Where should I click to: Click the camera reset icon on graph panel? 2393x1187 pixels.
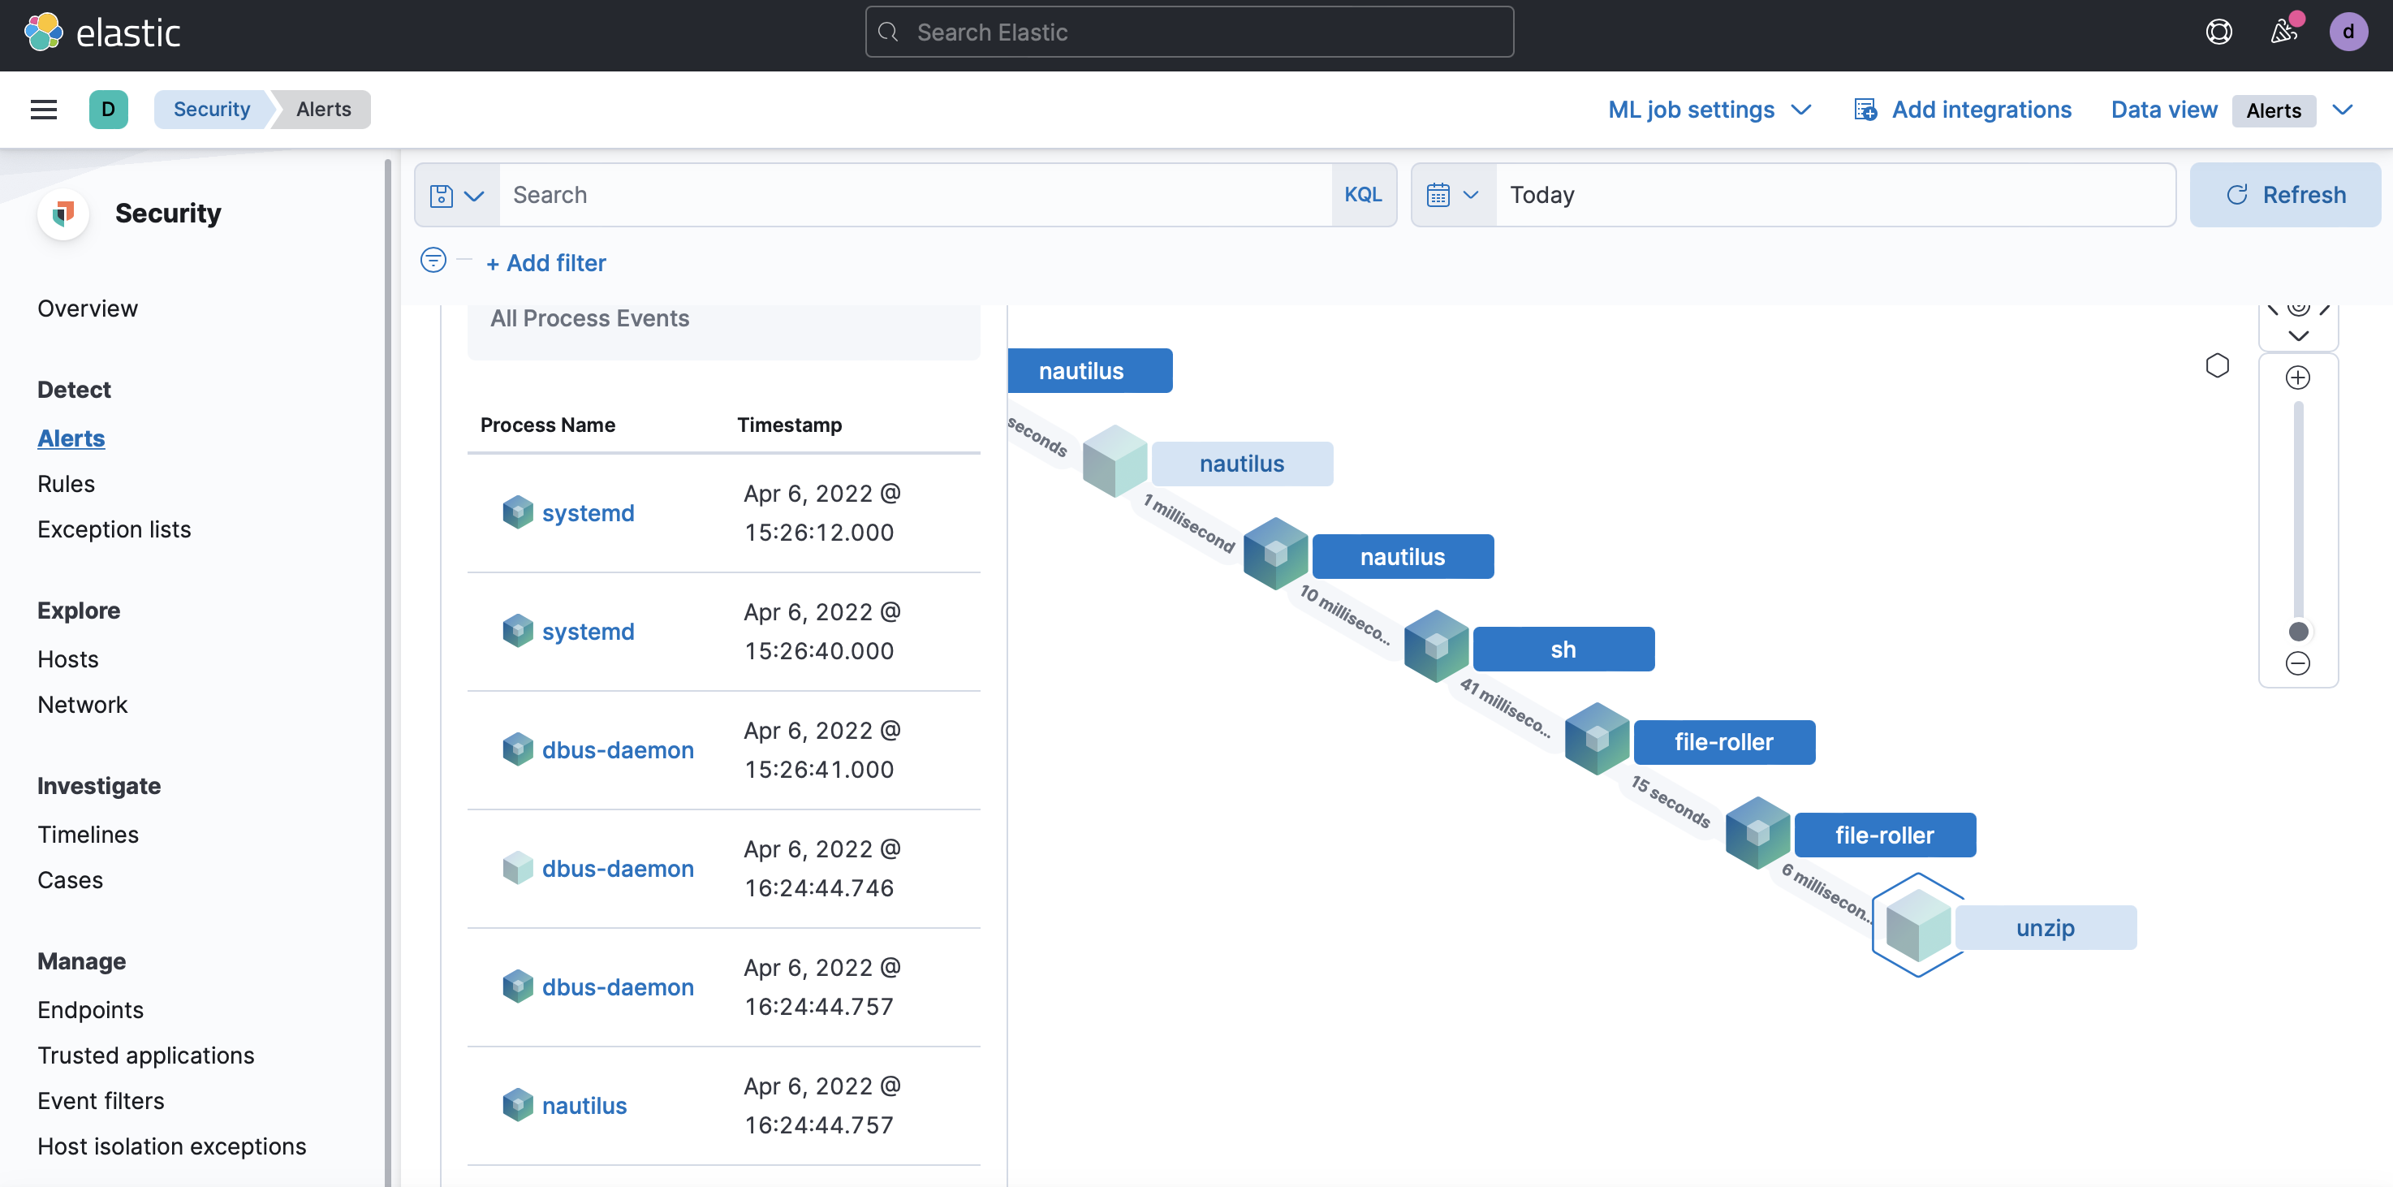(x=2299, y=309)
